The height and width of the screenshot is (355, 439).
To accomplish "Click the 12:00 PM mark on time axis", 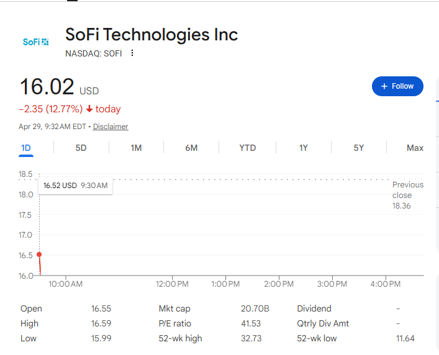I will [172, 284].
